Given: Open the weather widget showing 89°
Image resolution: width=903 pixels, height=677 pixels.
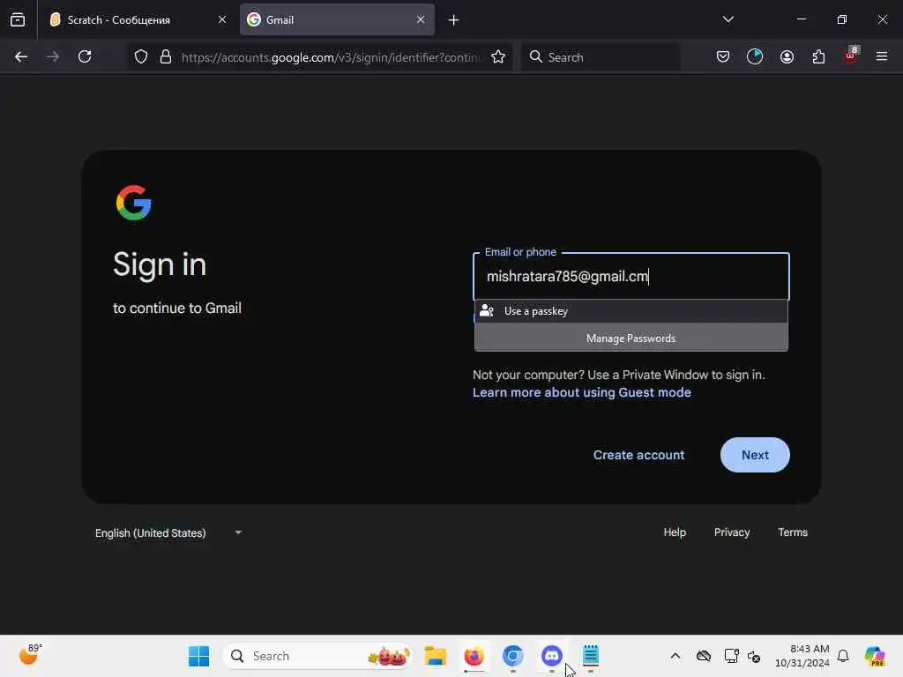Looking at the screenshot, I should pos(30,655).
